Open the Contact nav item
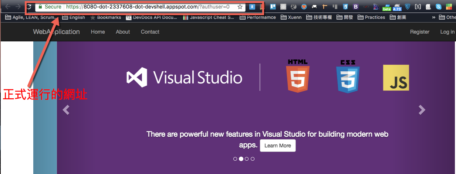The image size is (456, 174). click(x=150, y=32)
